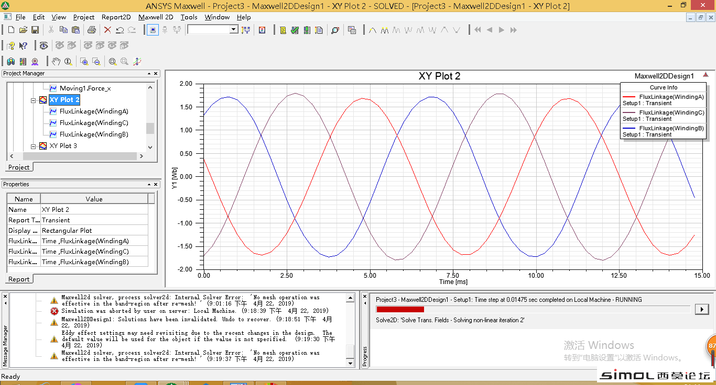Image resolution: width=716 pixels, height=385 pixels.
Task: Open the Project Manager panel dropdown arrow
Action: tap(149, 74)
